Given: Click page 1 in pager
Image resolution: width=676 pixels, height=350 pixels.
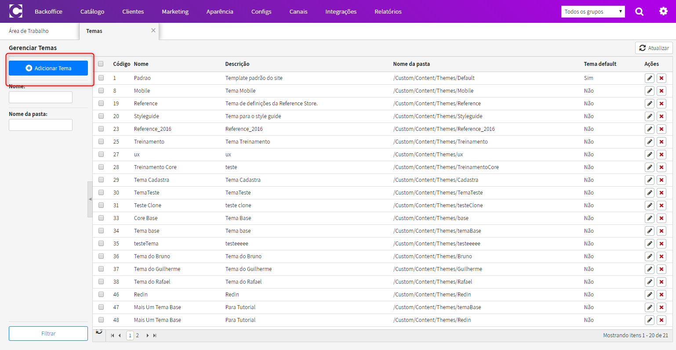Looking at the screenshot, I should (x=130, y=336).
